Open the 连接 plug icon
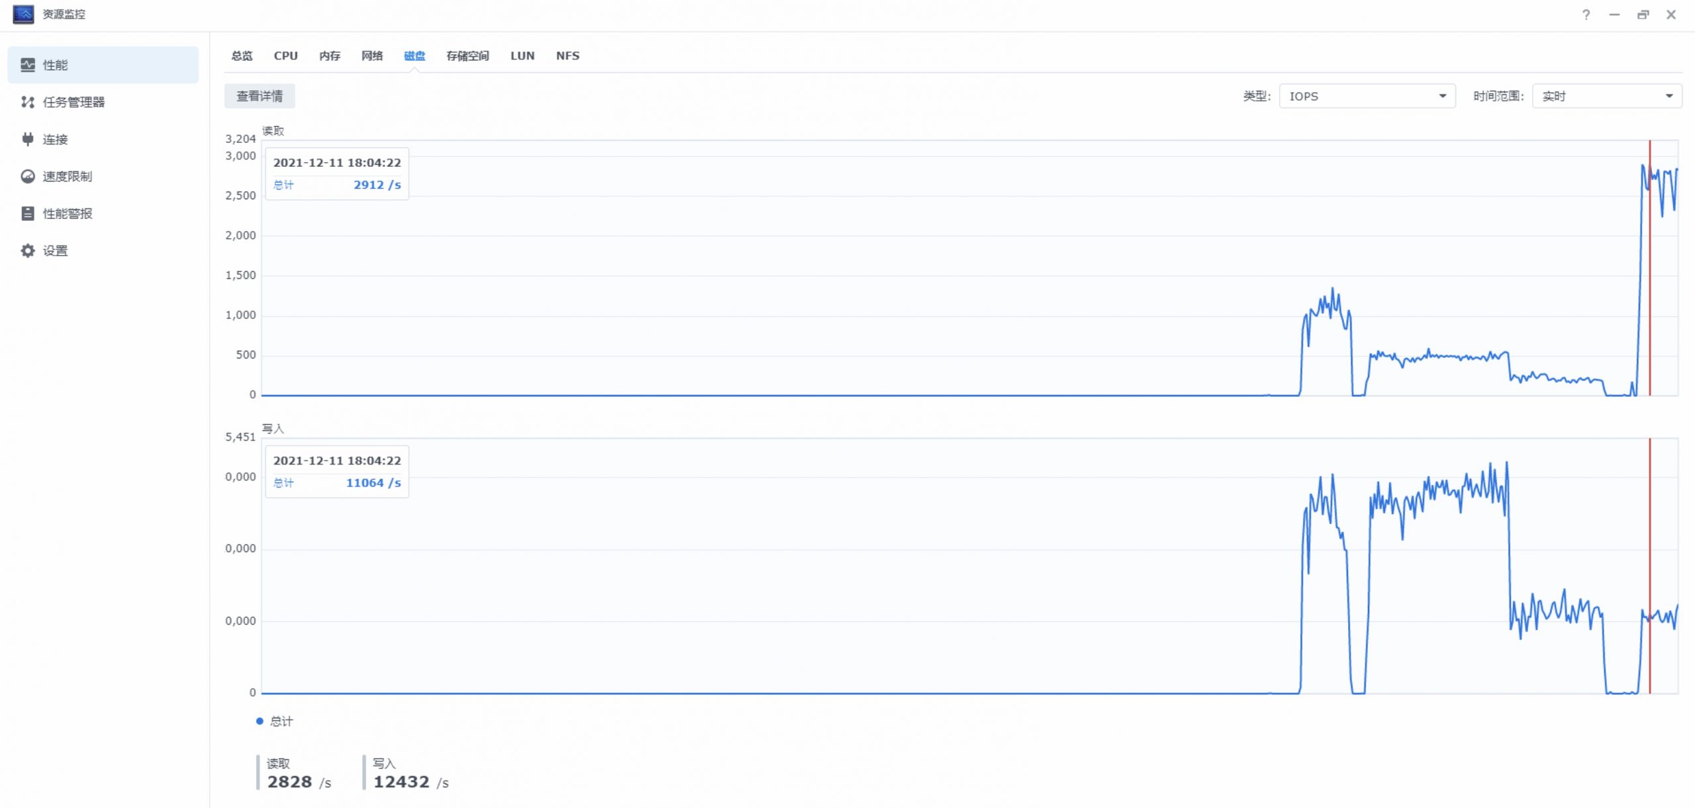The width and height of the screenshot is (1695, 808). pyautogui.click(x=28, y=139)
